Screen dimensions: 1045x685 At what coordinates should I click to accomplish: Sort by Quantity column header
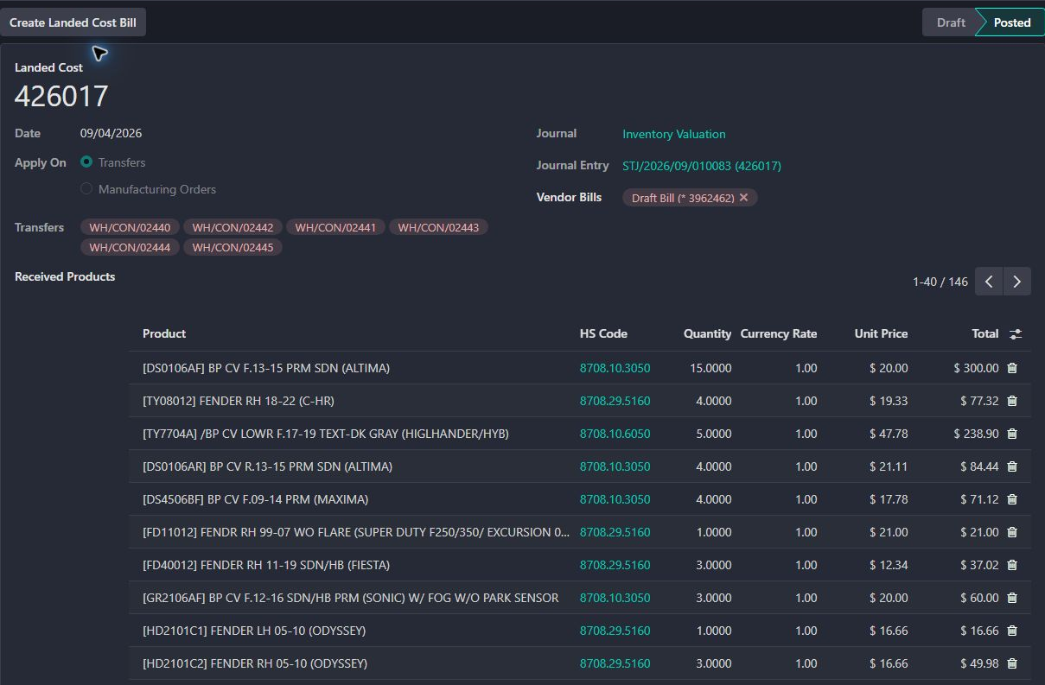click(x=707, y=333)
